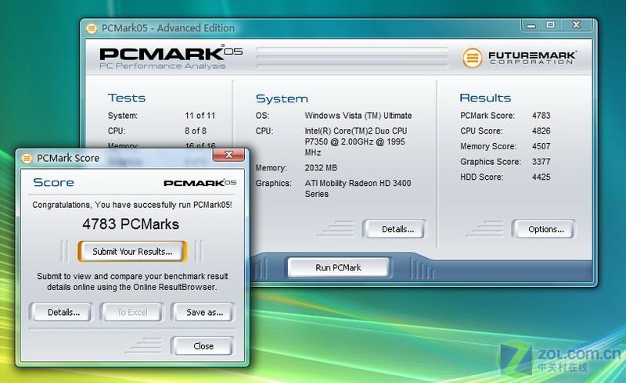626x383 pixels.
Task: Click the CPU Score value 4826
Action: (x=541, y=131)
